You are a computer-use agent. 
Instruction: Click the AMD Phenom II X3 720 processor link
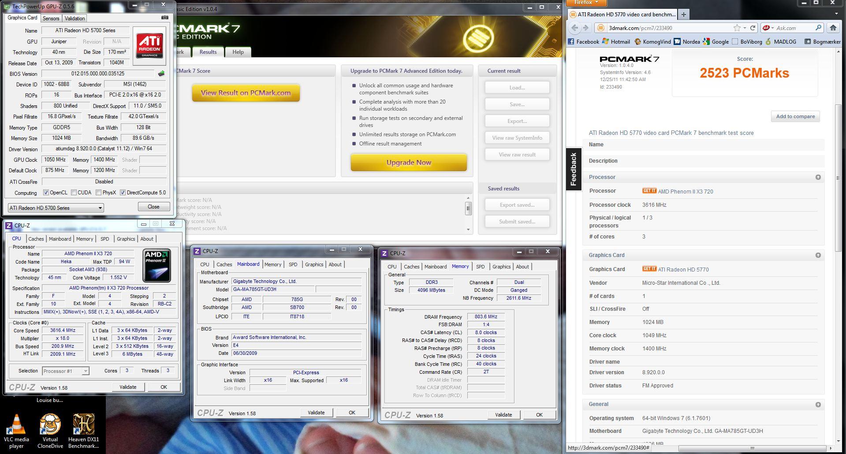tap(686, 191)
